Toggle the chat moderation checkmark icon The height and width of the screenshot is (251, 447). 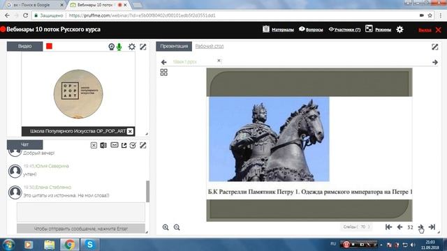coord(133,146)
